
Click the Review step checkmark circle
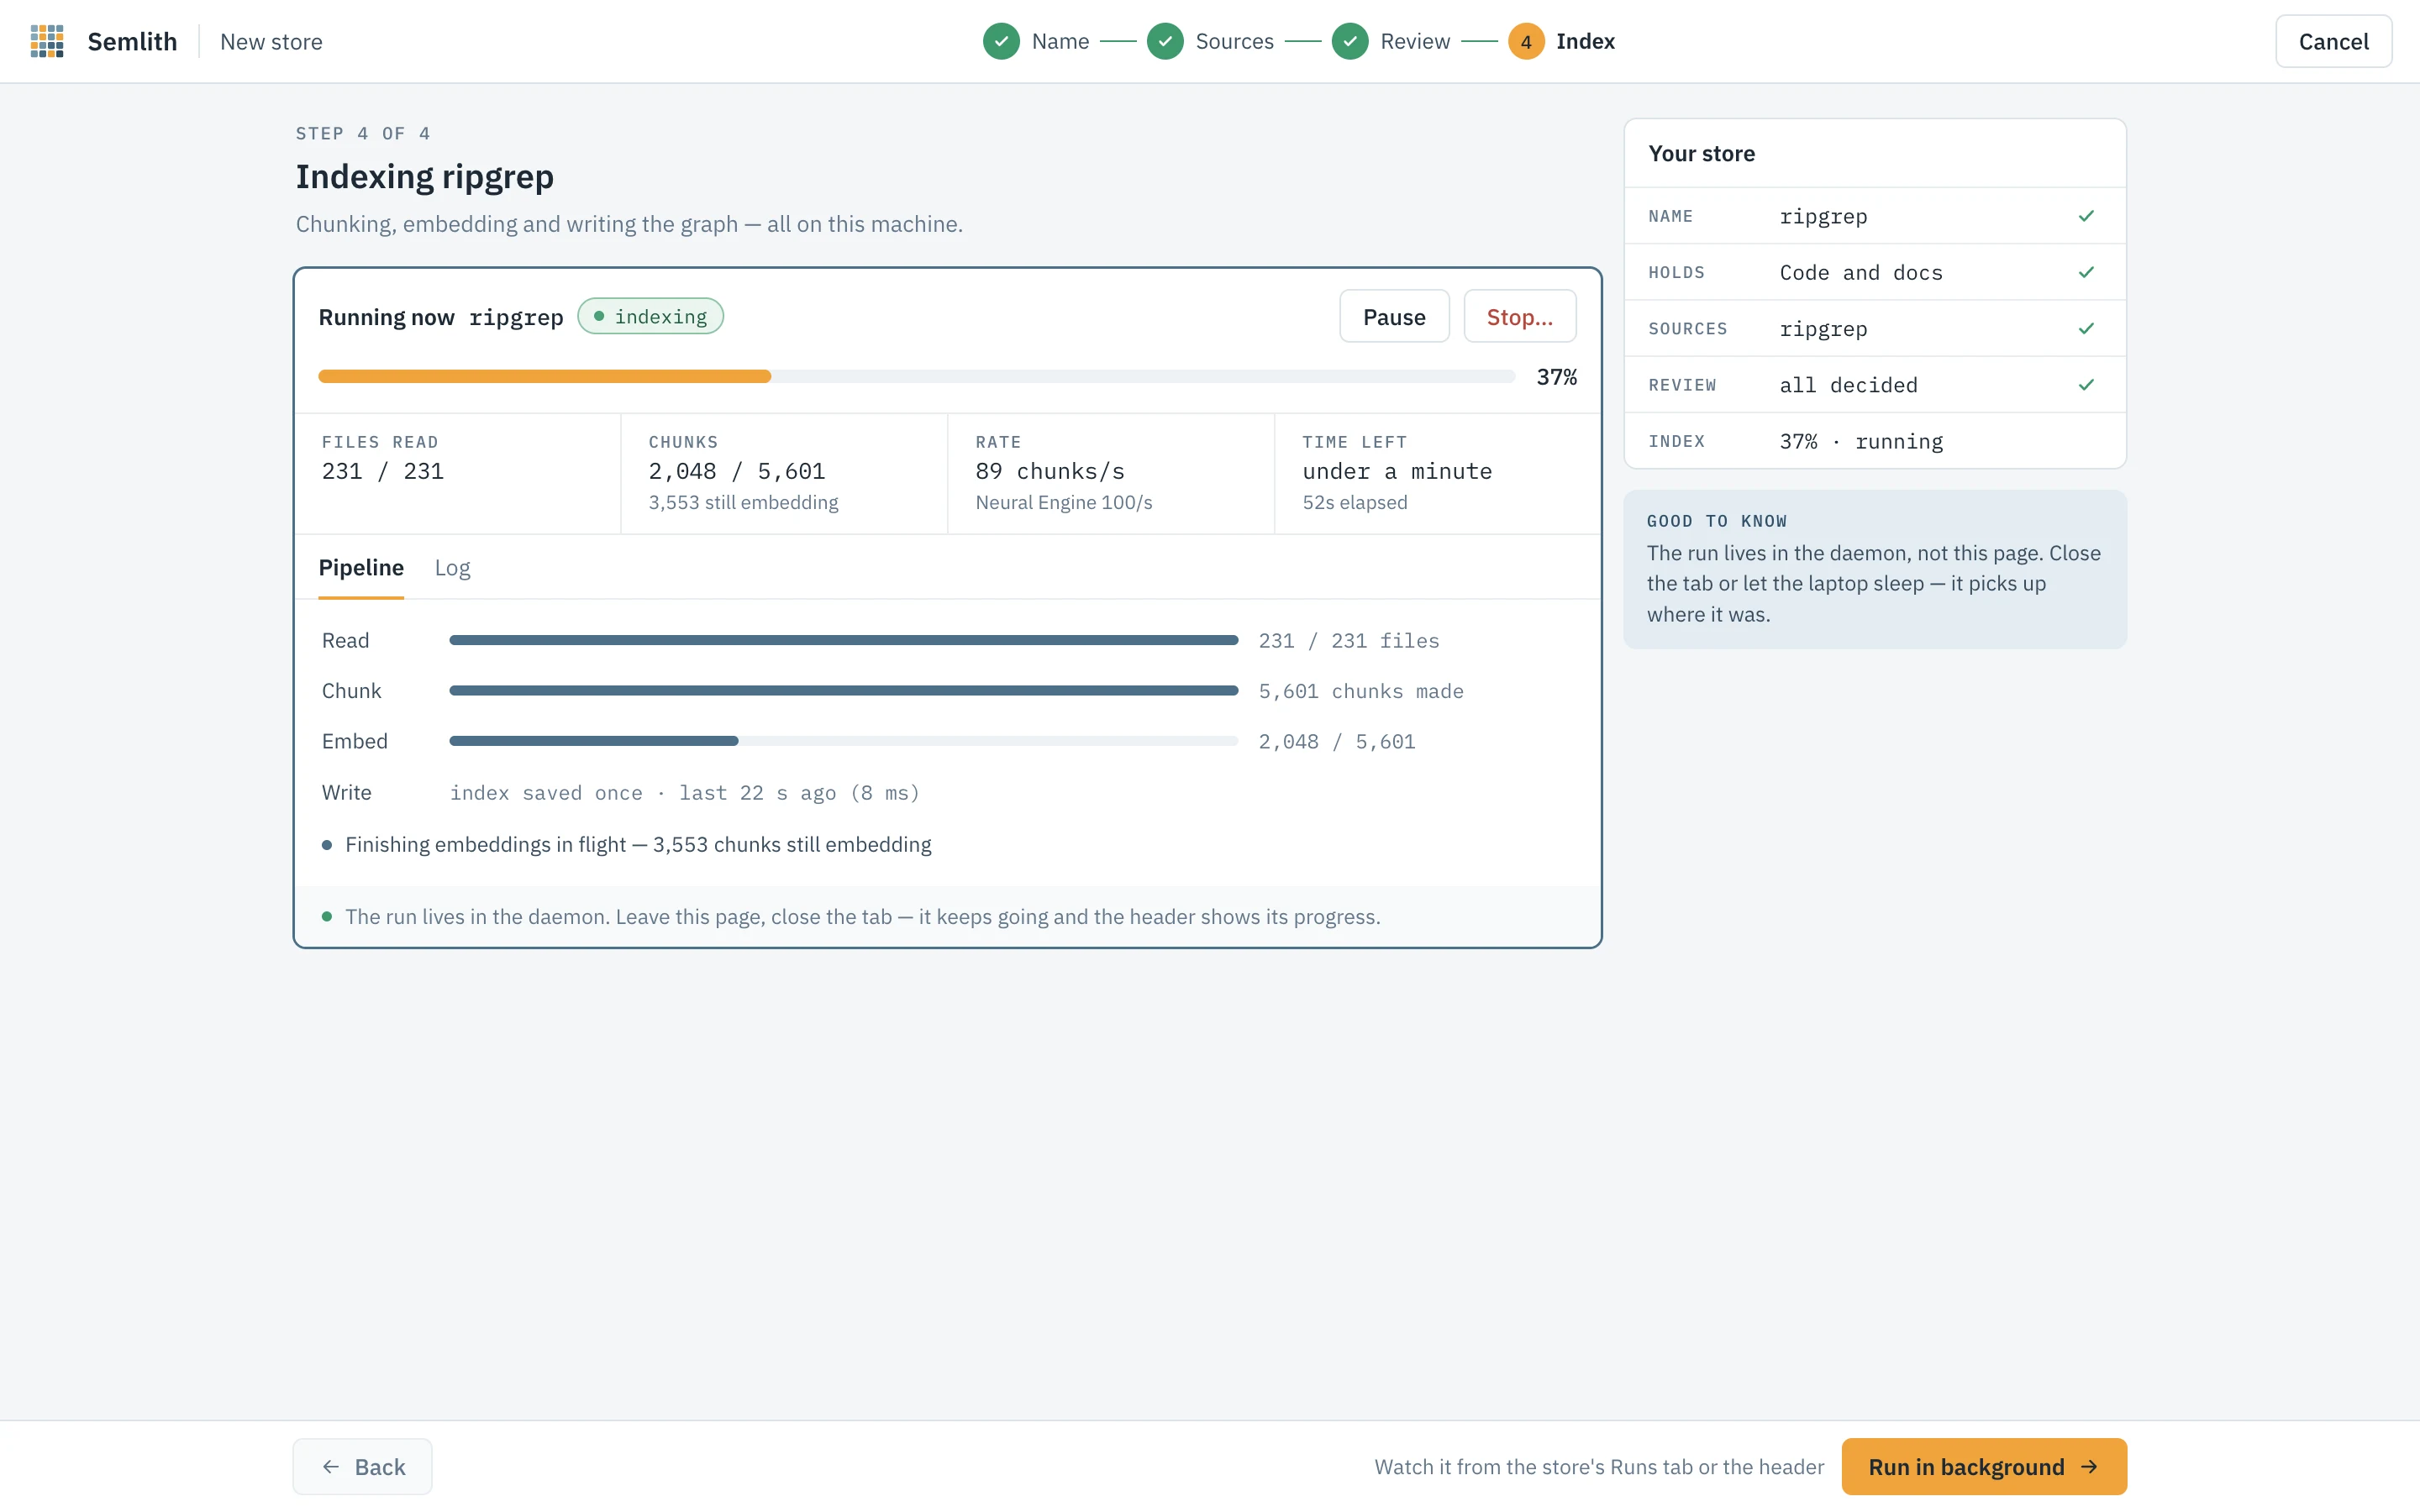[1350, 41]
